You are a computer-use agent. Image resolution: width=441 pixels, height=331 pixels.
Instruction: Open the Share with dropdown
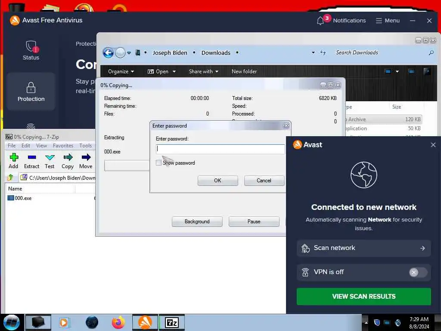(204, 72)
